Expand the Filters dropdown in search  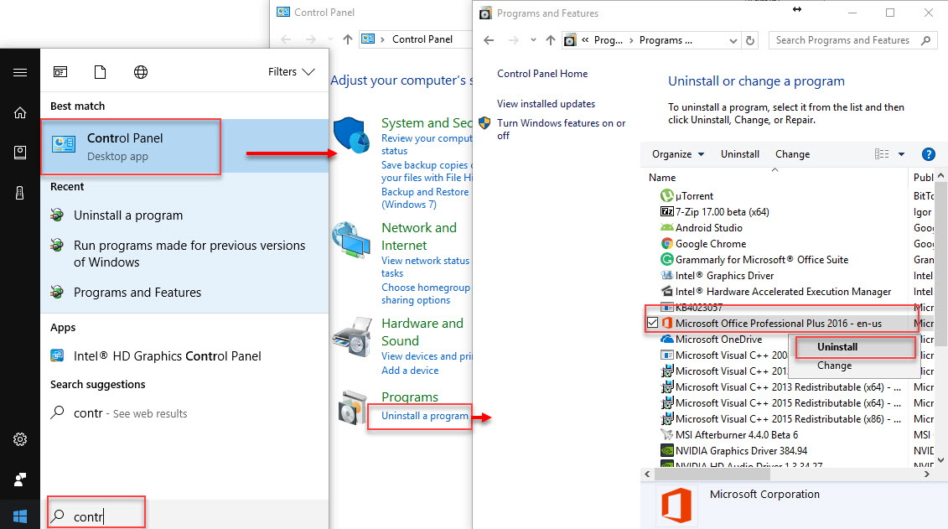[292, 72]
